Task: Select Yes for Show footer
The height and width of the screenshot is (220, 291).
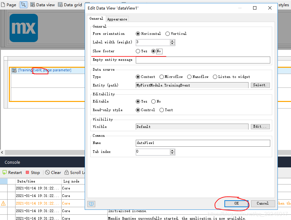Action: [138, 51]
